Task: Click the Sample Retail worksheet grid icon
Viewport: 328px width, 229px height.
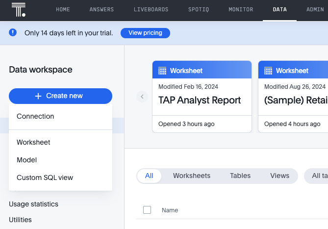Action: pyautogui.click(x=268, y=71)
